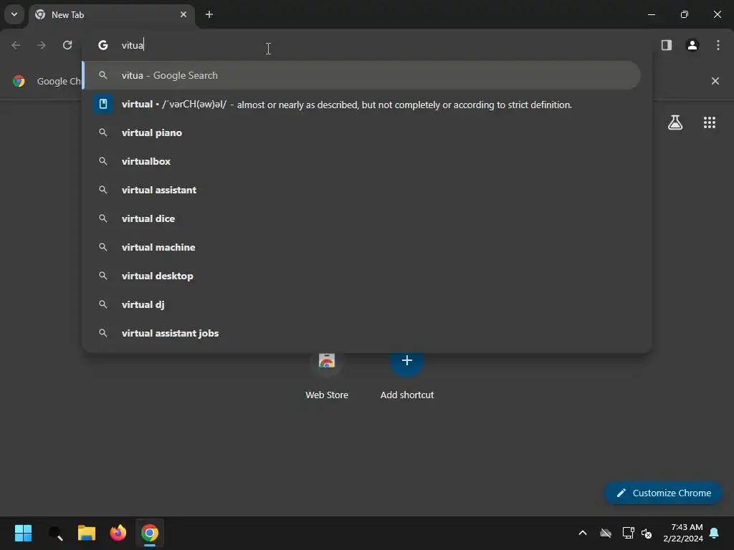The height and width of the screenshot is (550, 734).
Task: Select the 'virtual dice' suggestion
Action: point(361,218)
